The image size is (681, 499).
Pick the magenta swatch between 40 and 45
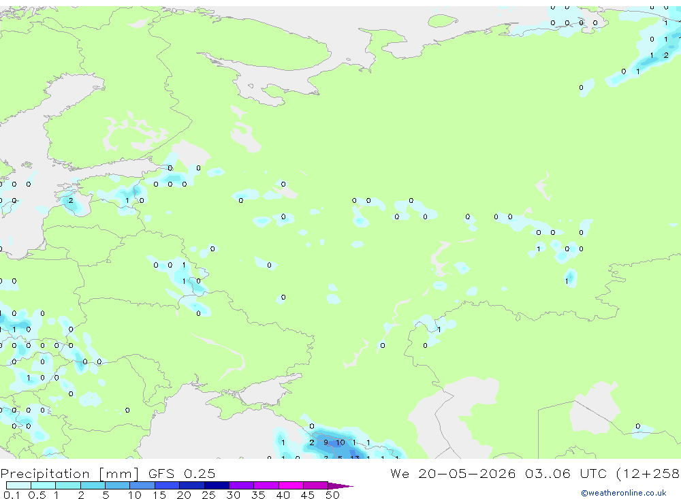tap(291, 485)
